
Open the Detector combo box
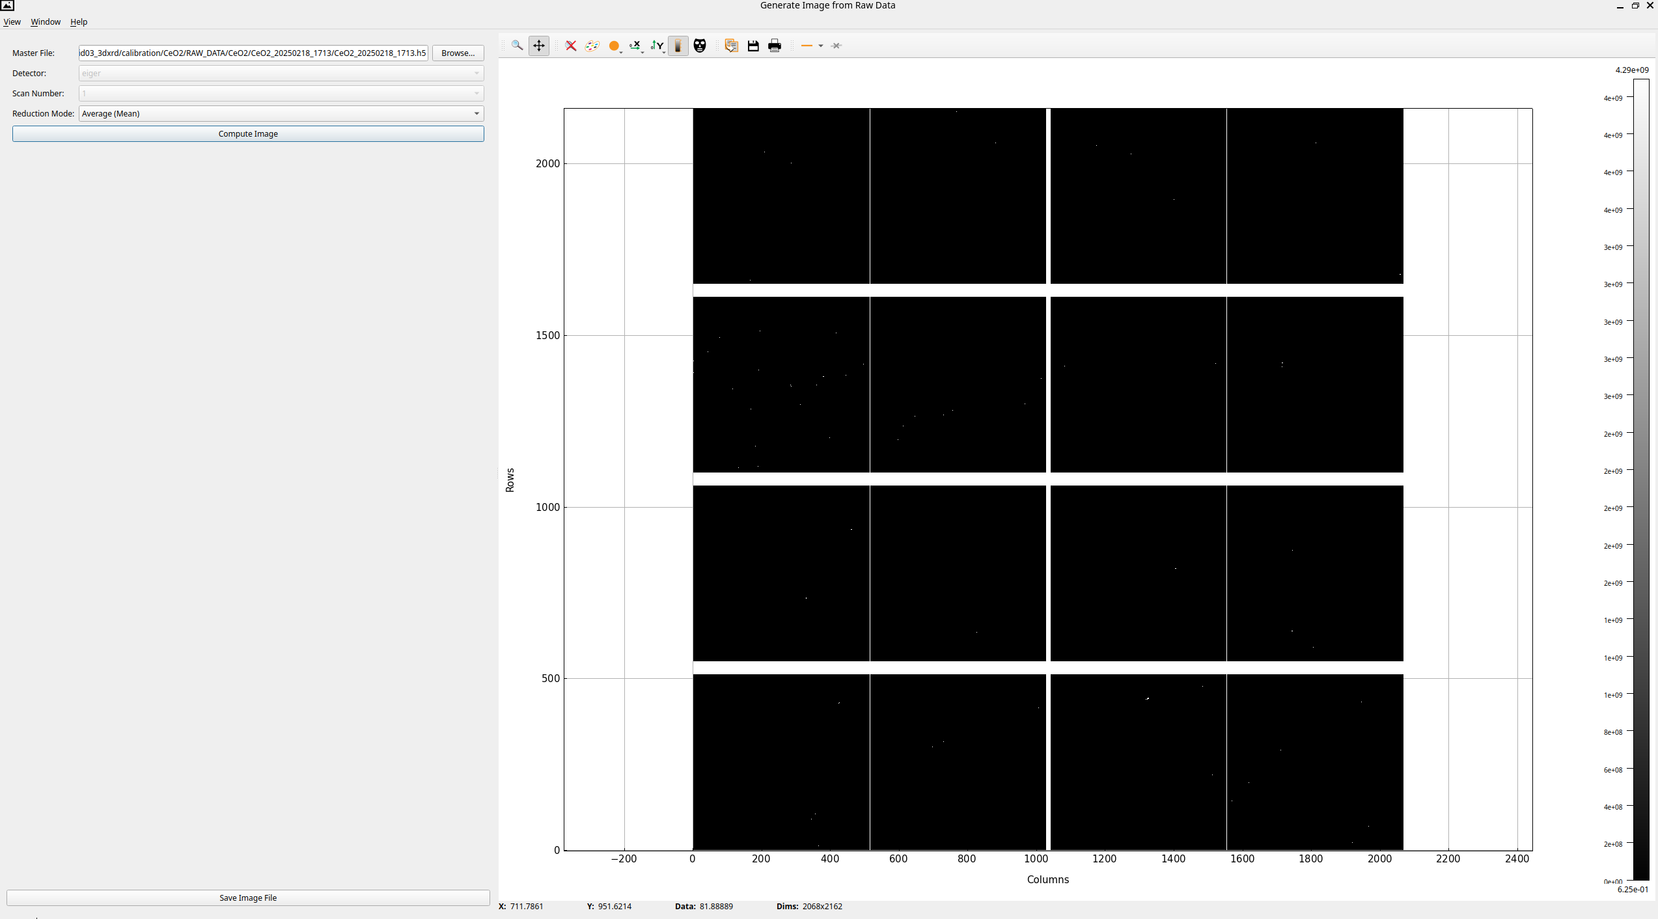[281, 73]
